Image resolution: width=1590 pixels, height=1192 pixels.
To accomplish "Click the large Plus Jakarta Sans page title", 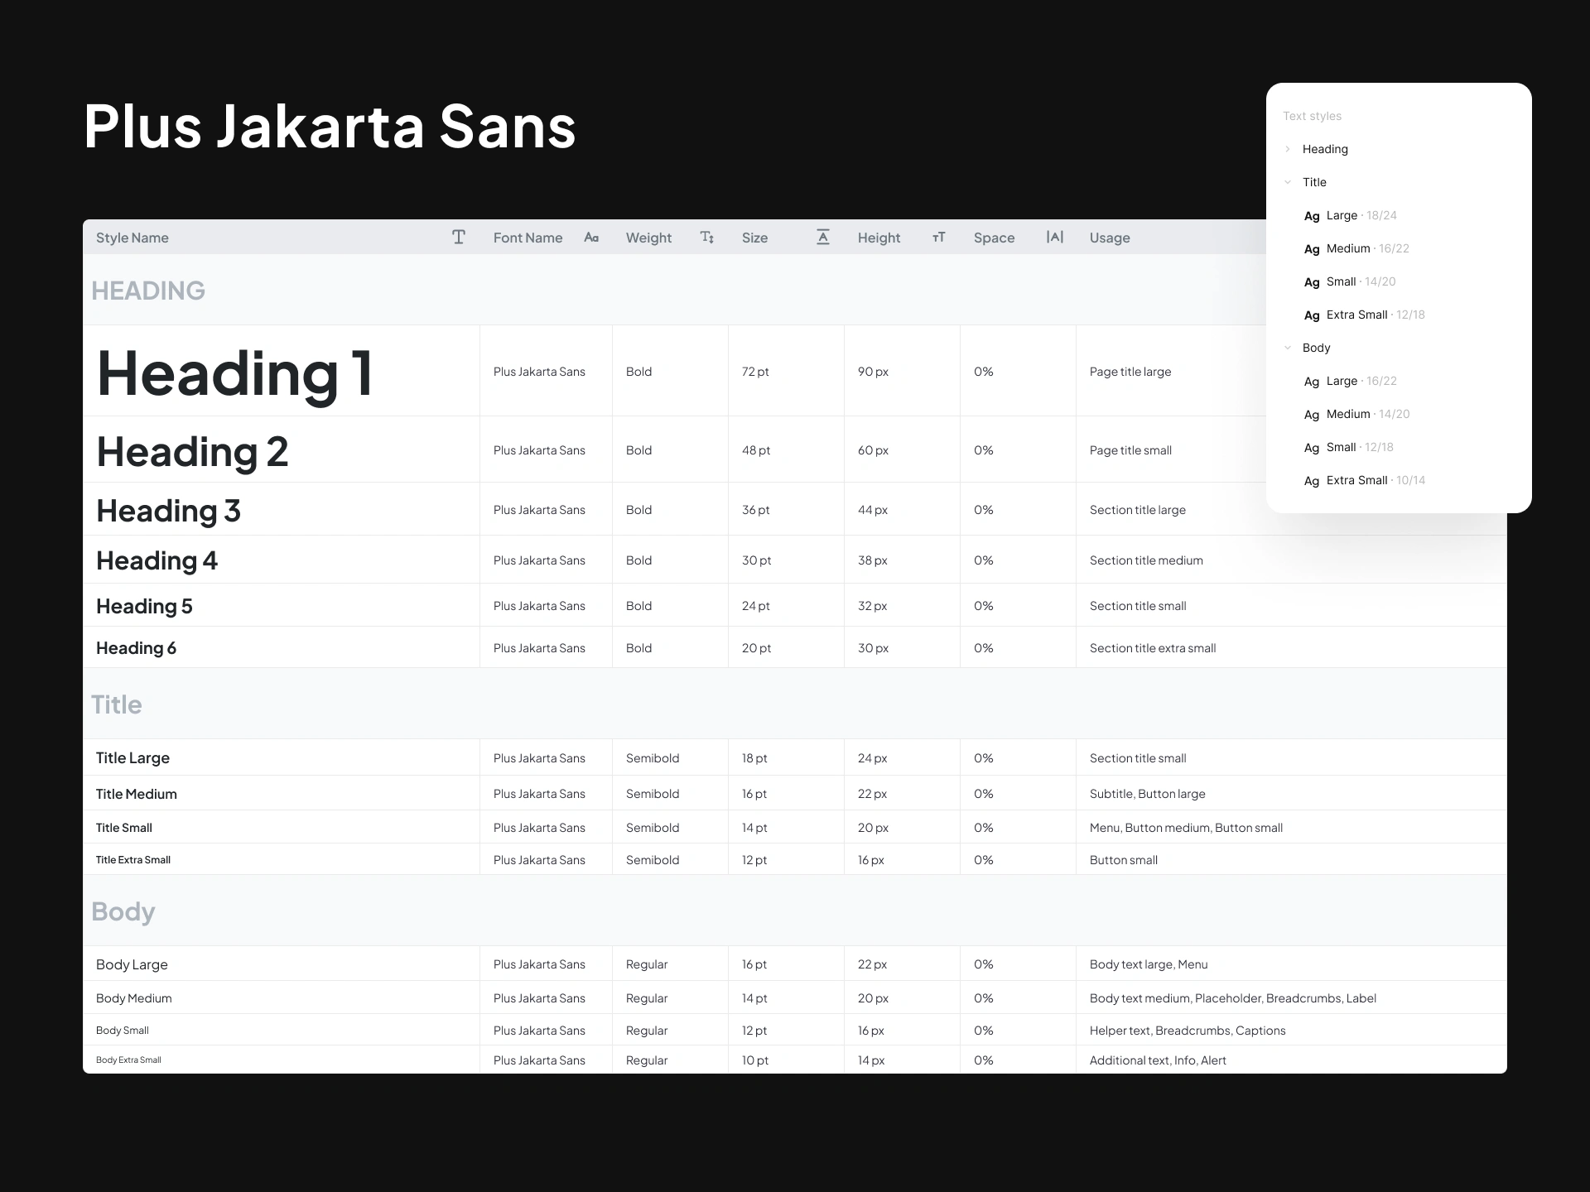I will (x=330, y=127).
